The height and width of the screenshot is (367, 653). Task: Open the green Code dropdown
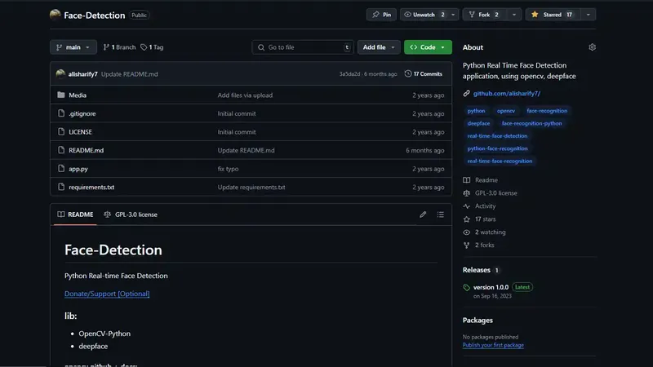[x=428, y=47]
